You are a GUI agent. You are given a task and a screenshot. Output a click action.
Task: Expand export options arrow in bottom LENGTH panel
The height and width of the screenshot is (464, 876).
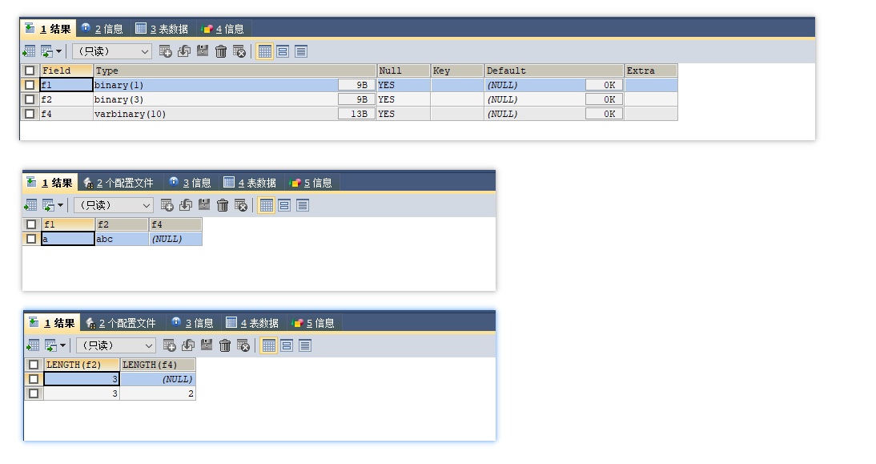pos(62,345)
